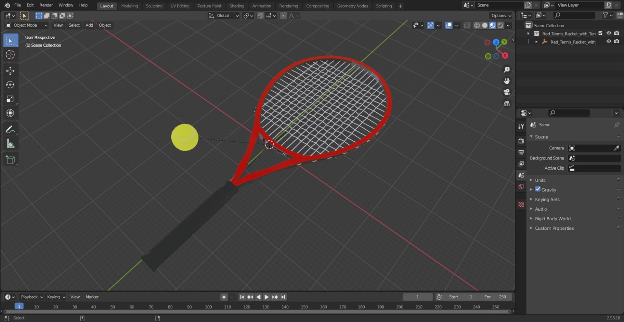Toggle Red_Tennis_Racket_with_Ten collection exclude checkbox

coord(600,33)
